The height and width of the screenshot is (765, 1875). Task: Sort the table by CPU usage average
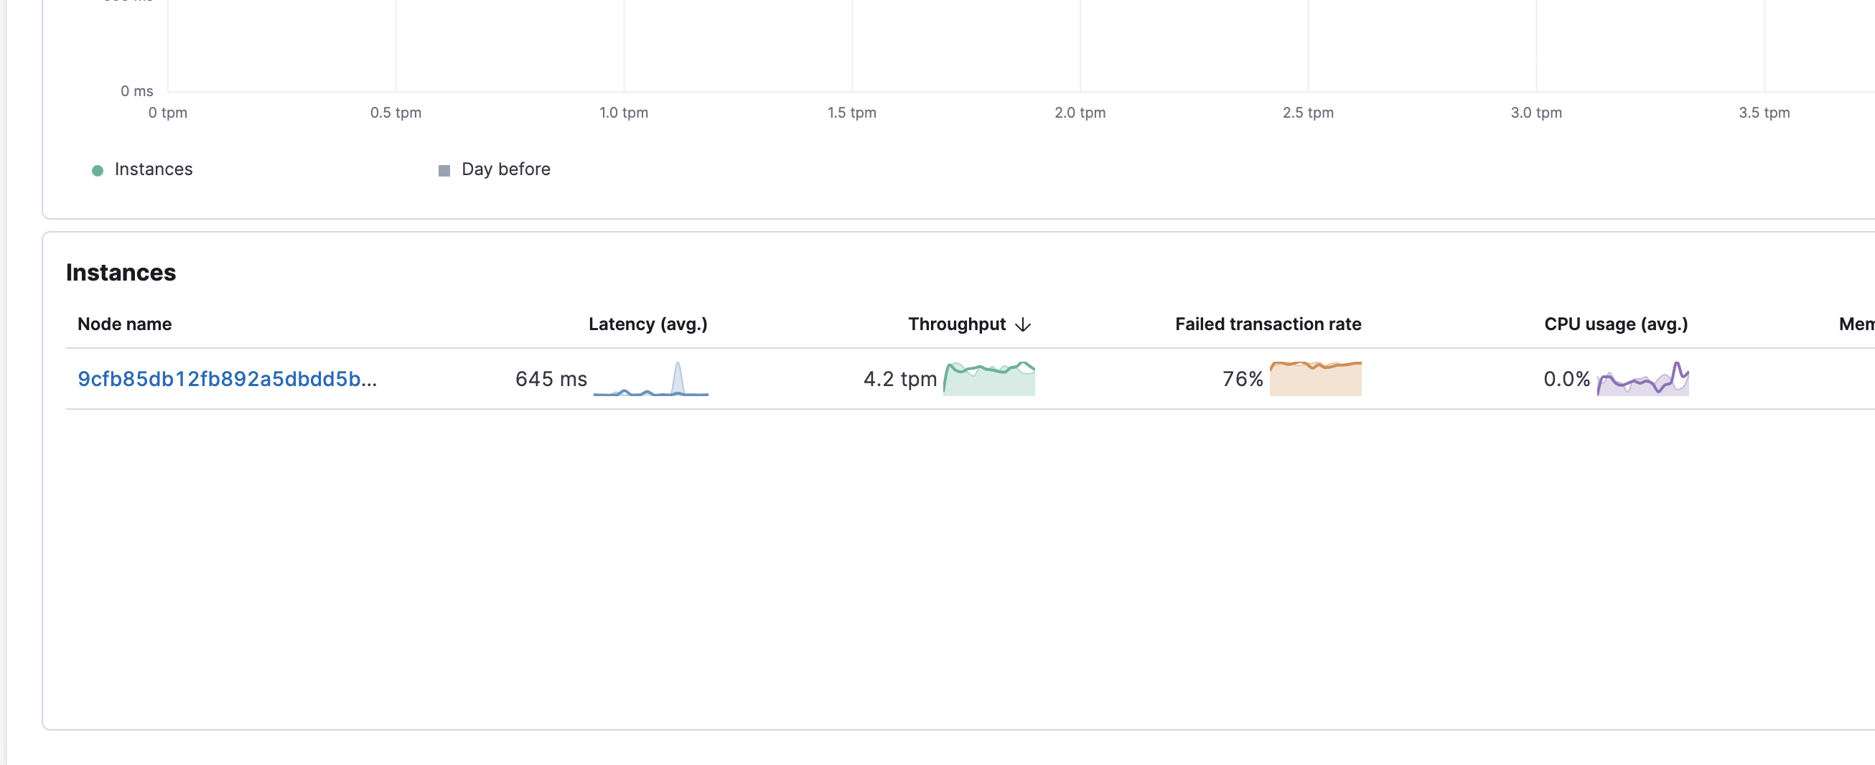pyautogui.click(x=1616, y=324)
